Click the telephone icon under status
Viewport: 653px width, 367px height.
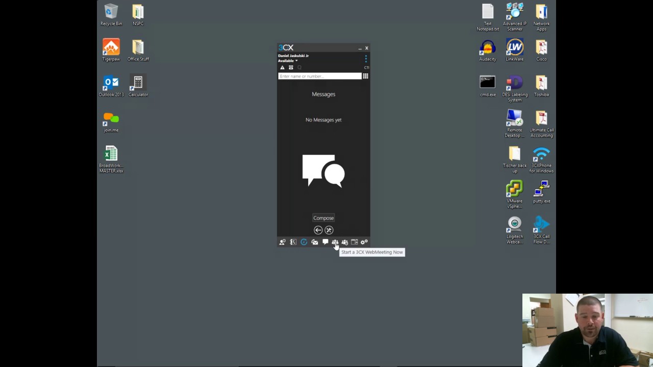(291, 68)
